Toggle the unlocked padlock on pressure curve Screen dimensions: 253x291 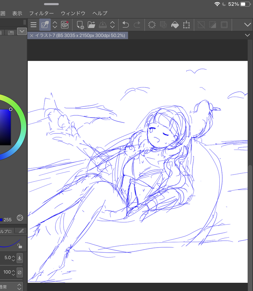click(20, 246)
